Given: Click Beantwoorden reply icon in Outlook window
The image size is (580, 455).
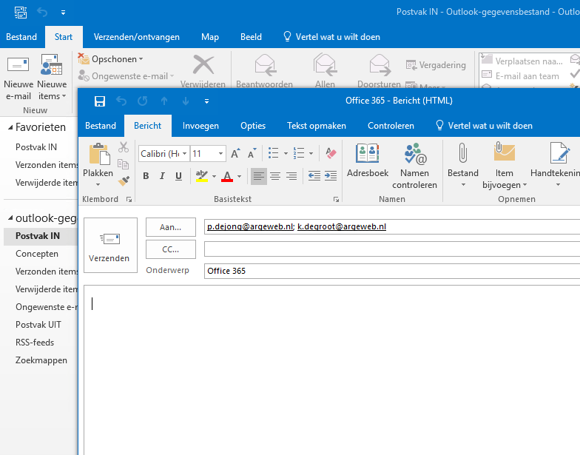Looking at the screenshot, I should coord(265,65).
